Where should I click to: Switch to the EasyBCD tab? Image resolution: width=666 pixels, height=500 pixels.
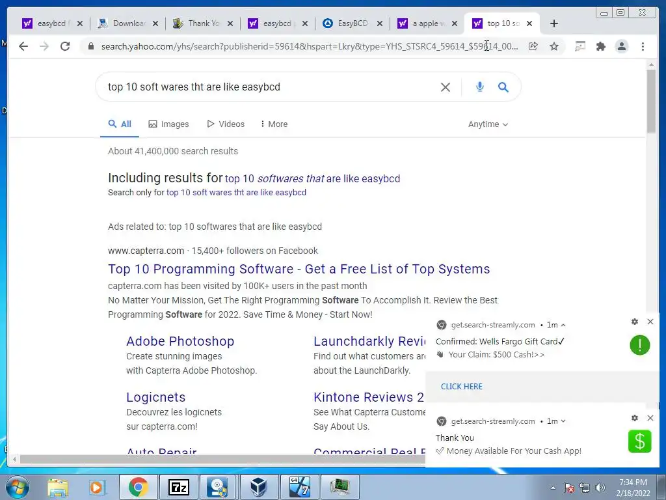tap(352, 23)
